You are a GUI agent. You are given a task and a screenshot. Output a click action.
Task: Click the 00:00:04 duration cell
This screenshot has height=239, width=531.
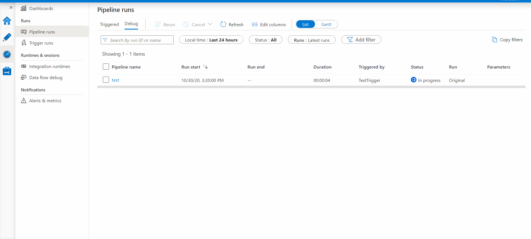[322, 80]
